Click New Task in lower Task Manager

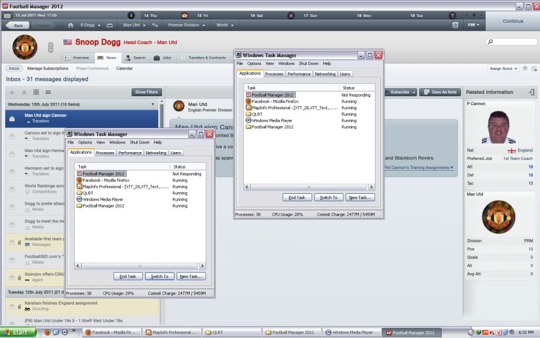191,276
